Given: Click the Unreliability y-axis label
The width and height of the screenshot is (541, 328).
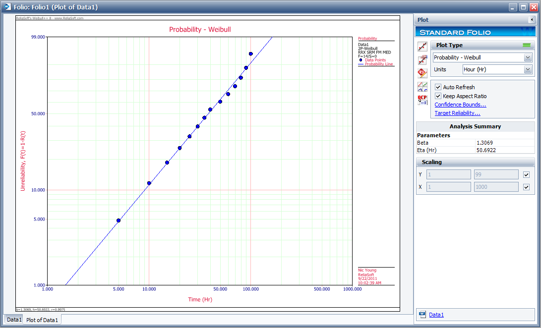Looking at the screenshot, I should point(23,161).
